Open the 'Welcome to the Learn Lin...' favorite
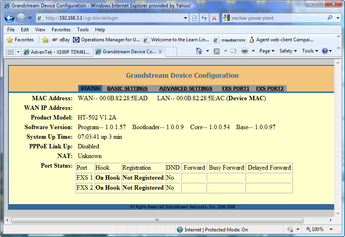Viewport: 345px width, 237px height. pyautogui.click(x=176, y=40)
